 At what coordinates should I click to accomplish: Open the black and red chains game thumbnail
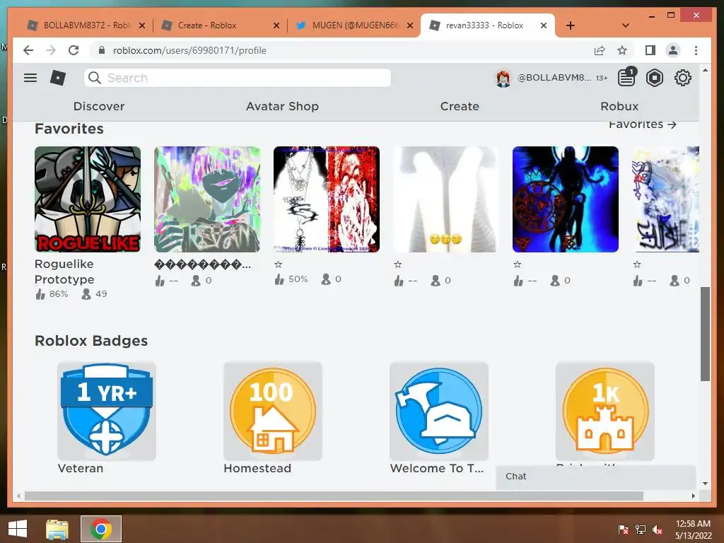(327, 199)
